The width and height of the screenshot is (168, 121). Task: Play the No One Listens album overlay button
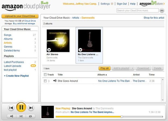80,50
